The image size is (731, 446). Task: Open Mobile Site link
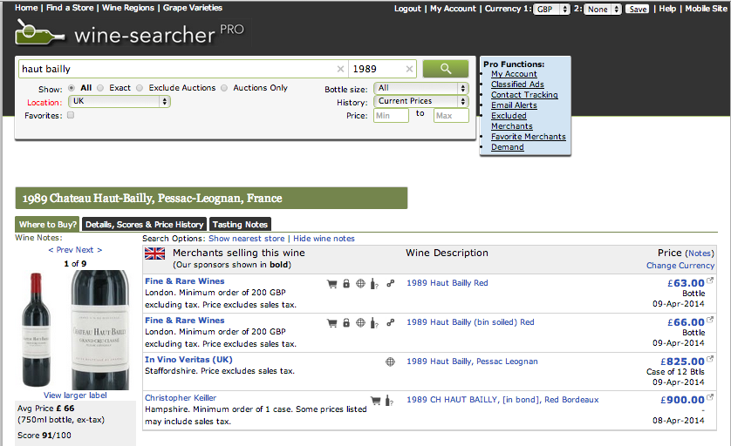(x=706, y=9)
